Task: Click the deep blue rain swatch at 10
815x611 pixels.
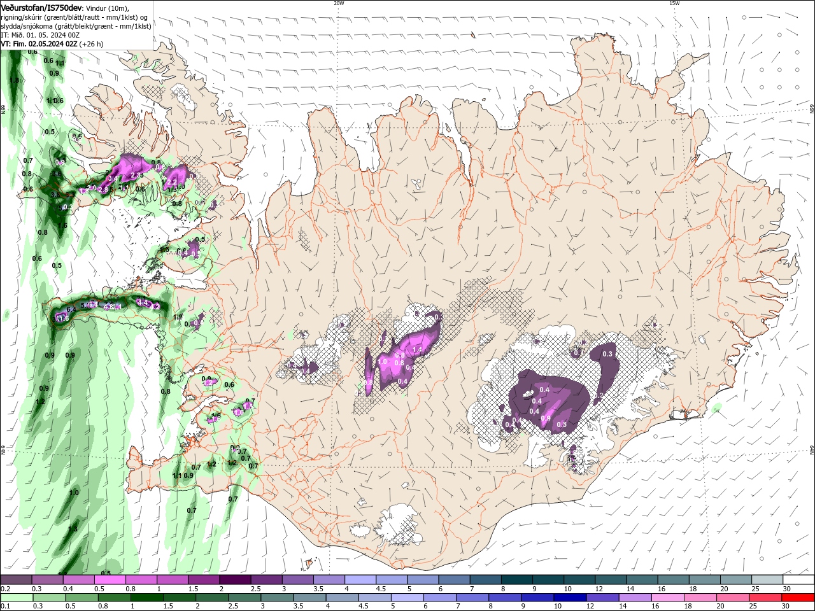Action: (569, 598)
